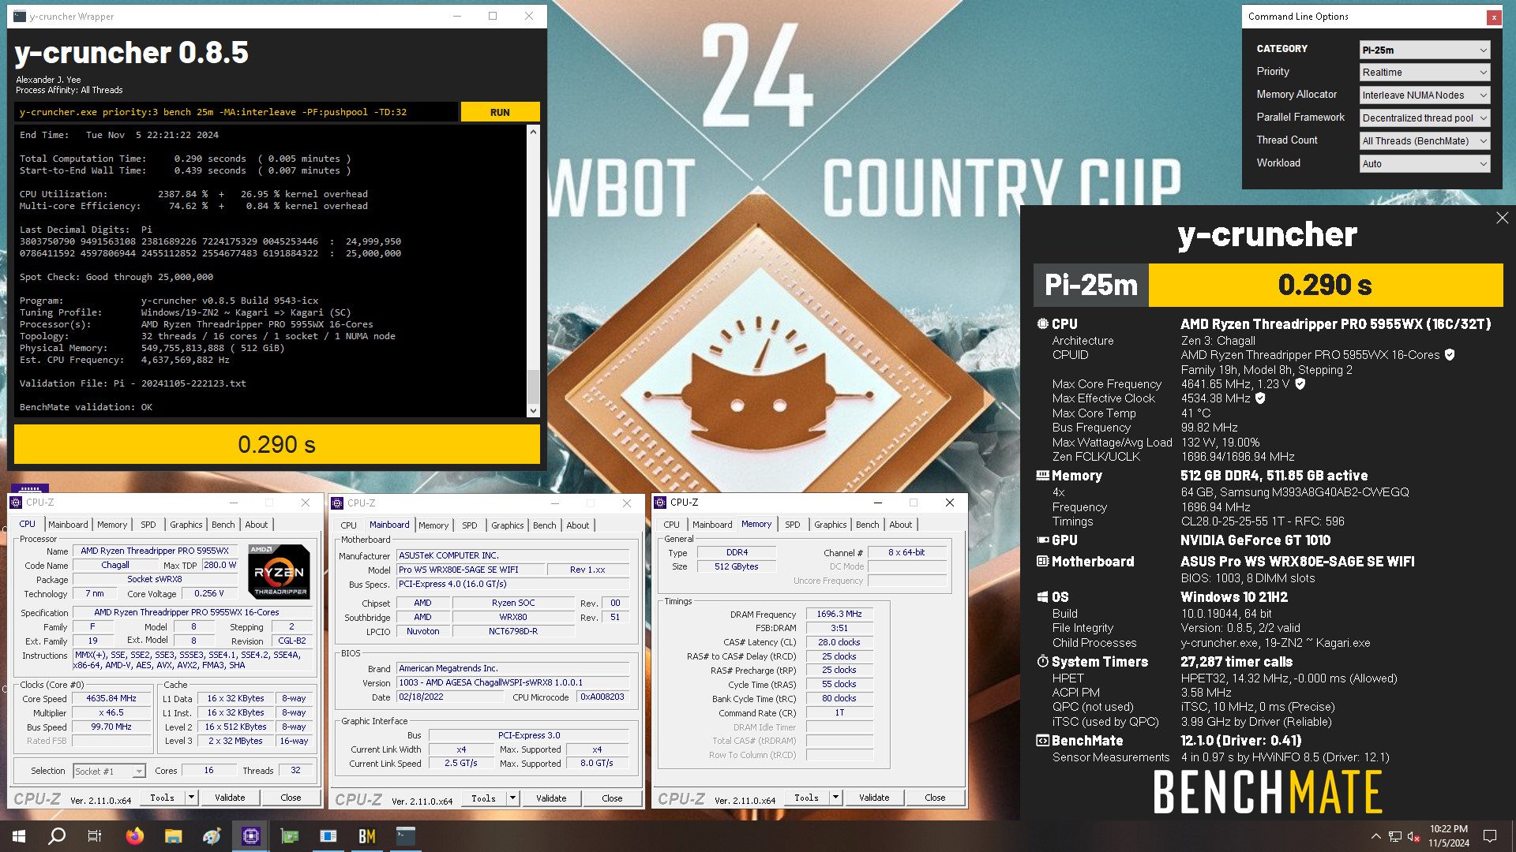Screen dimensions: 1516x852
Task: Expand Tools arrow in left CPU-Z window
Action: (x=191, y=798)
